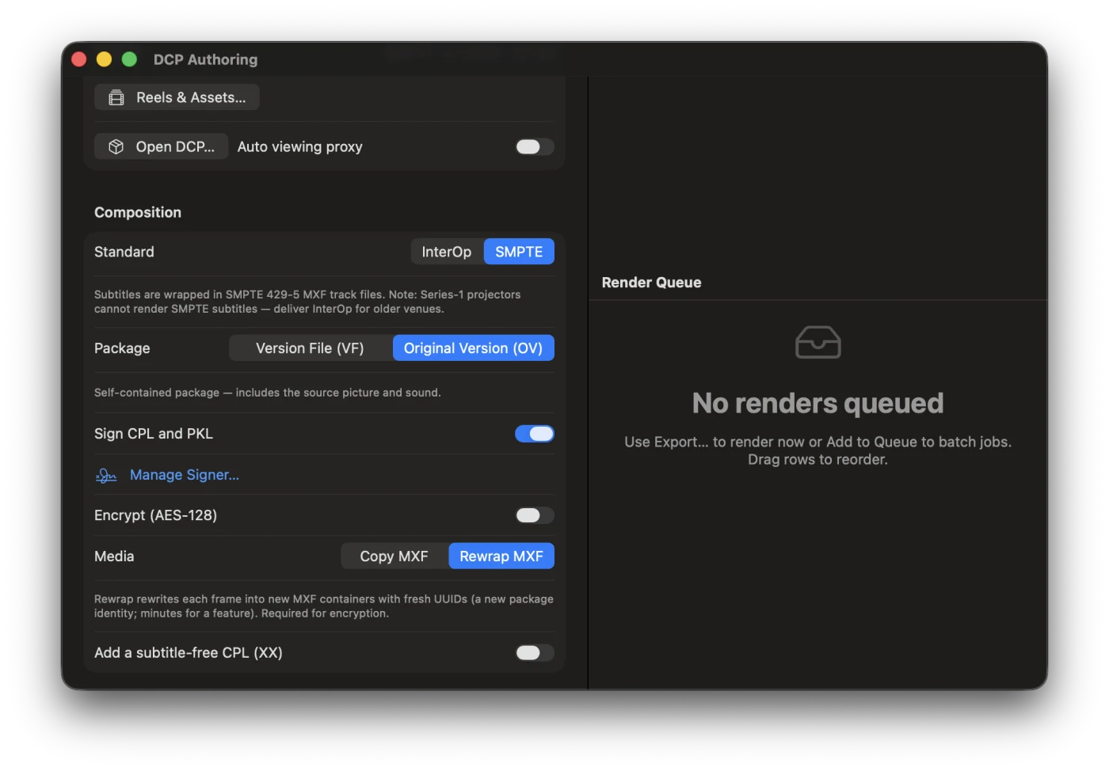Click the DCP Authoring window title
The width and height of the screenshot is (1109, 771).
[205, 59]
